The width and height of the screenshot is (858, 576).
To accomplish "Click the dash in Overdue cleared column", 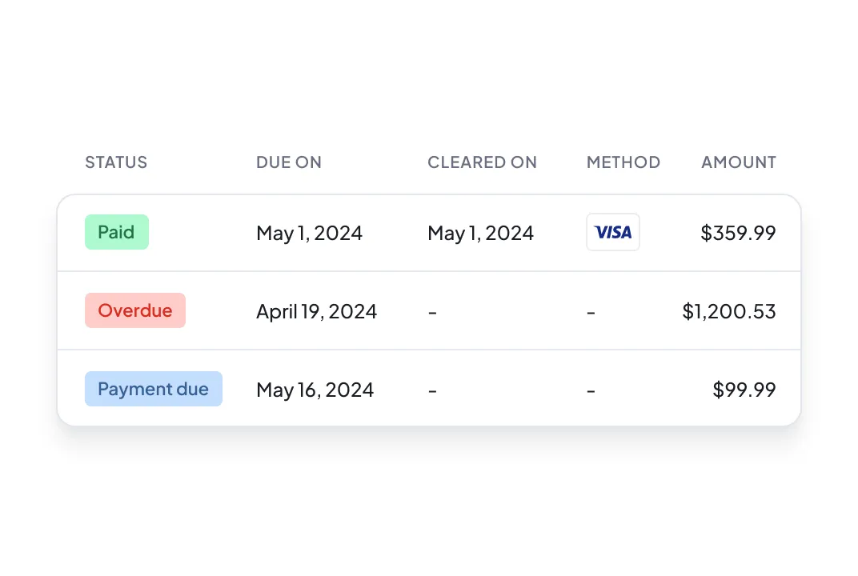I will click(432, 311).
